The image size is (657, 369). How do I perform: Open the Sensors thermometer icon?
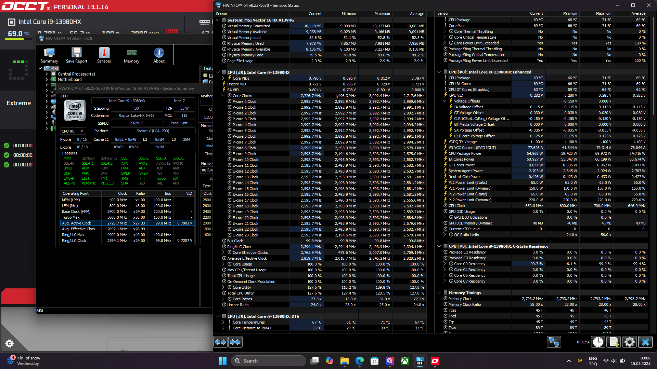click(x=104, y=55)
